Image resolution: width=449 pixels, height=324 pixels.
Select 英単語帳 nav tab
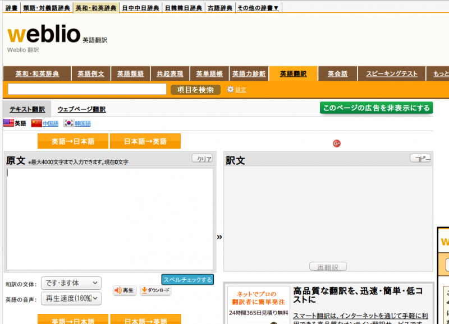209,74
